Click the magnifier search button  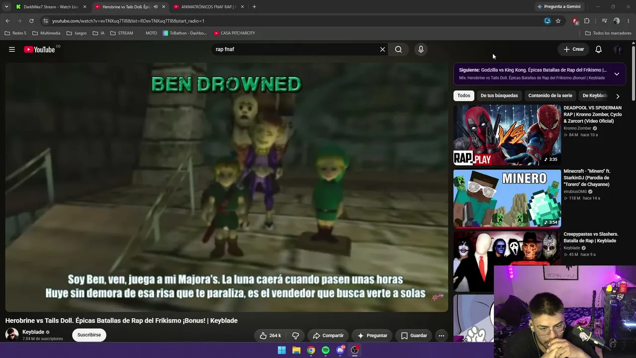398,49
